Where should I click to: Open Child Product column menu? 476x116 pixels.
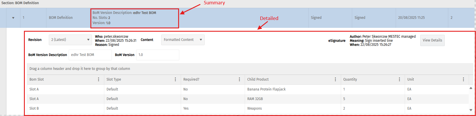[x=336, y=79]
